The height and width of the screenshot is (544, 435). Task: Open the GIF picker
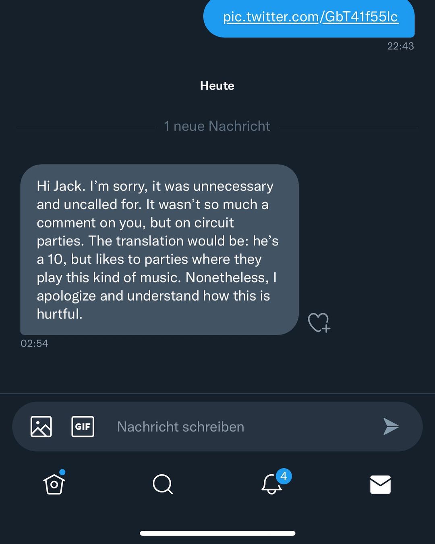pos(83,426)
